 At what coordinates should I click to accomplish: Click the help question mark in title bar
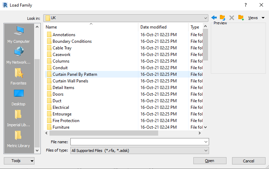pos(246,5)
